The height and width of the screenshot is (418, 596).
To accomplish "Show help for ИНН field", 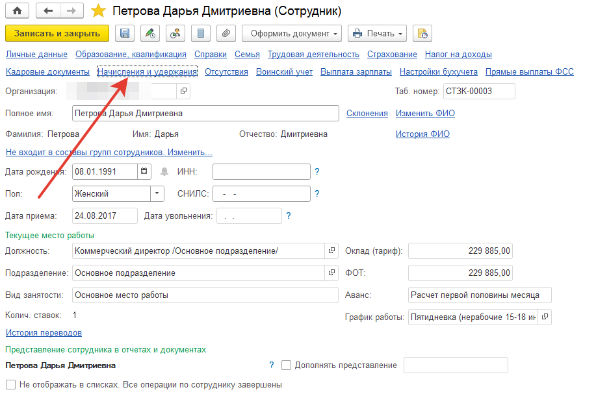I will (x=317, y=171).
